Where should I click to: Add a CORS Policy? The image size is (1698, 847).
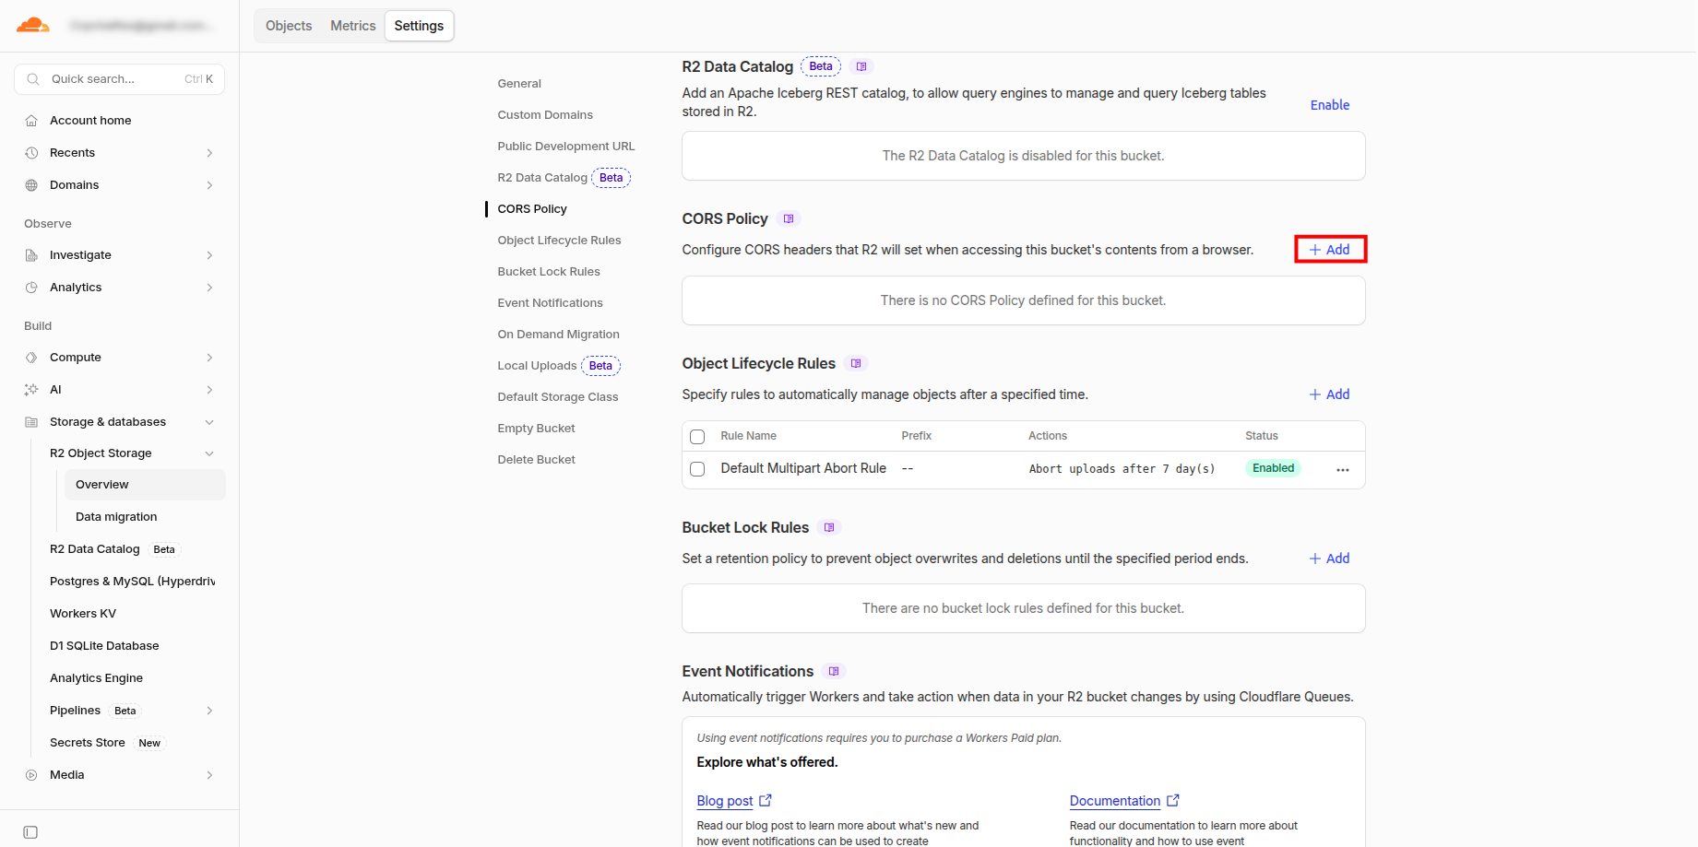pos(1329,250)
